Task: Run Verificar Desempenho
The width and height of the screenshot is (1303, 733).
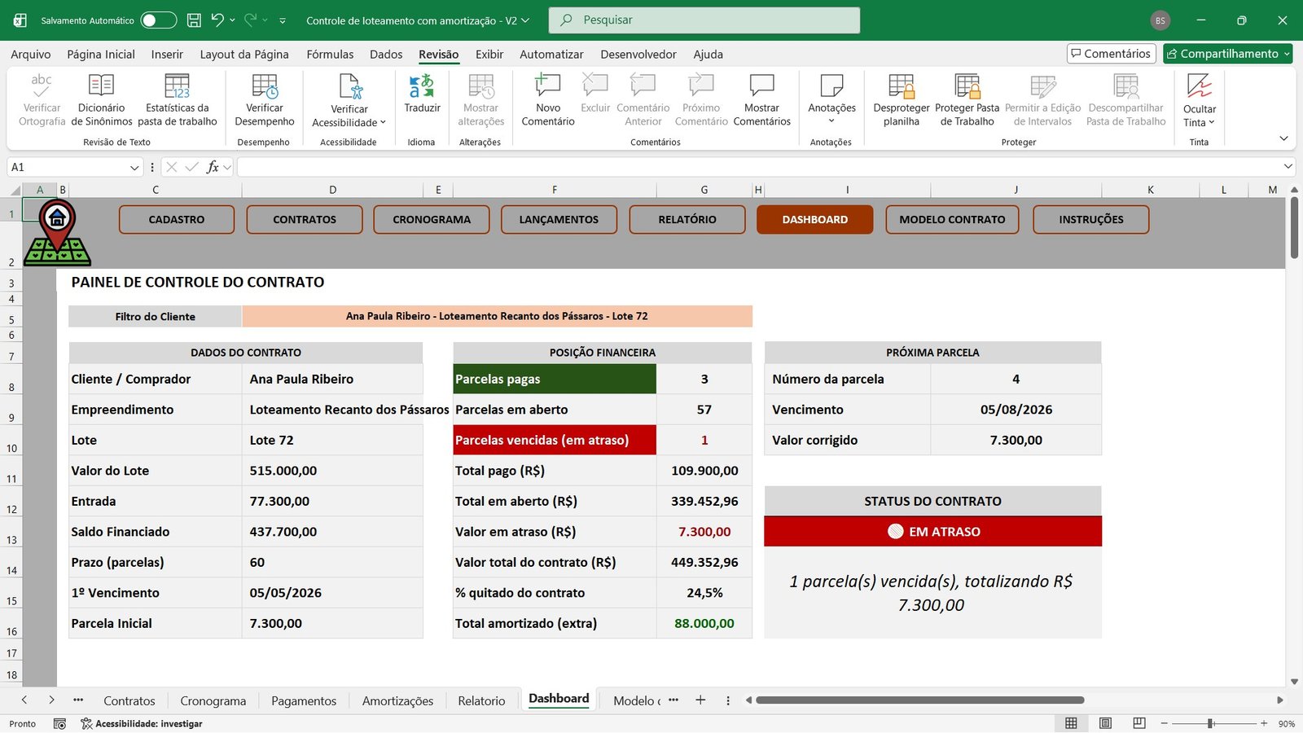Action: click(x=265, y=100)
